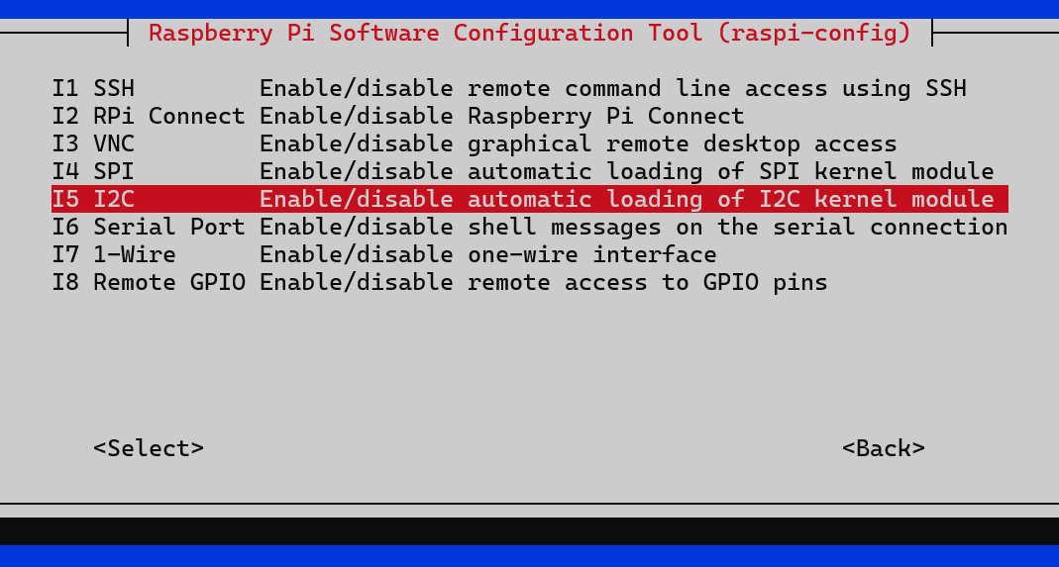Click "automatic loading of I2C kernel module" text
Viewport: 1059px width, 567px height.
731,199
